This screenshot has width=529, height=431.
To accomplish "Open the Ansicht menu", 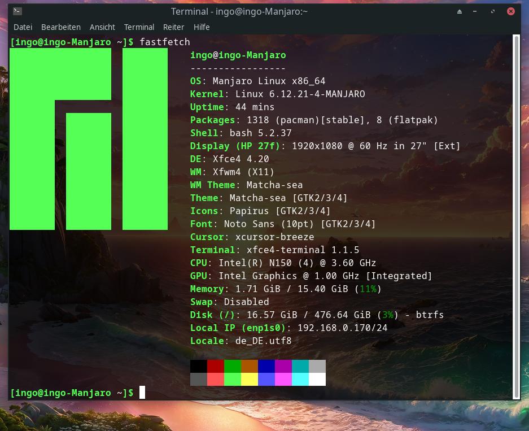I will tap(102, 27).
